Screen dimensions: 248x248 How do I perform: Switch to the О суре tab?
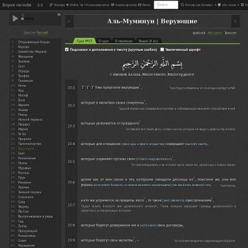pyautogui.click(x=104, y=41)
